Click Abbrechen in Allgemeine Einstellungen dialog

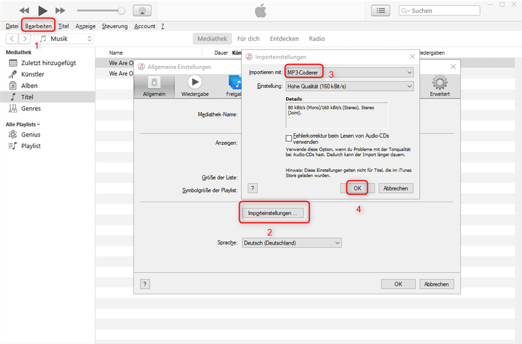437,284
